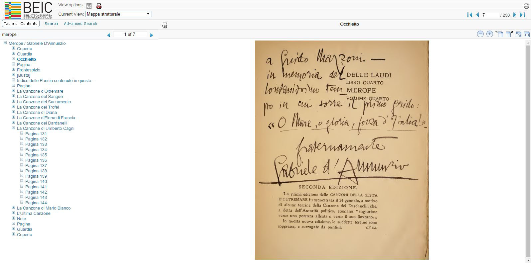The image size is (531, 263).
Task: Select Pagina 142 in the tree
Action: (x=36, y=192)
